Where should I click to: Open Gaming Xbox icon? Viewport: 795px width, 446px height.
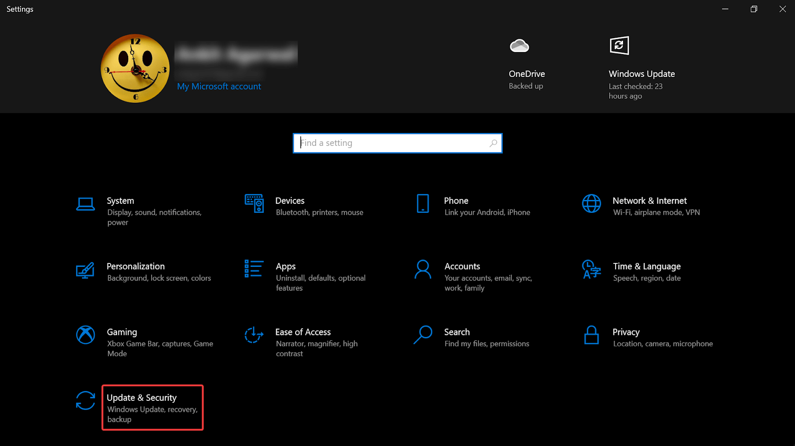coord(85,335)
